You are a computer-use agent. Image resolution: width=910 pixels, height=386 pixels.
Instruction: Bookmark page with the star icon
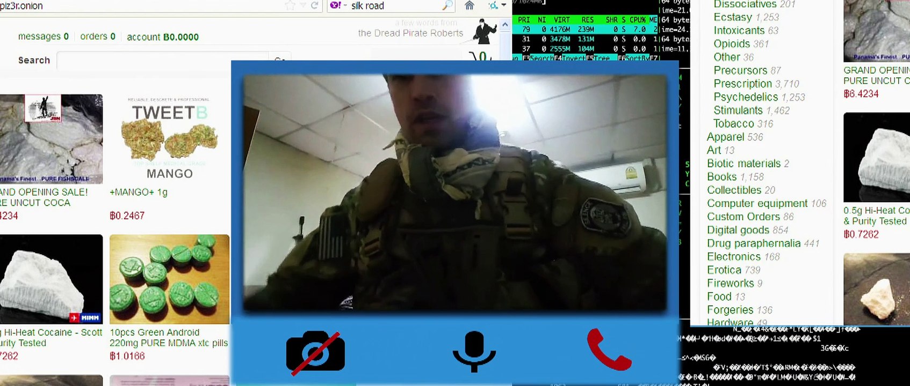290,5
